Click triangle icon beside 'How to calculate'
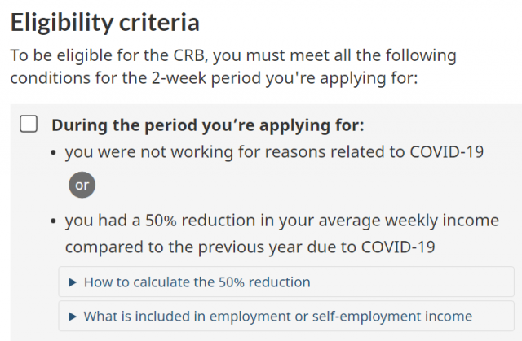The image size is (522, 341). (73, 282)
